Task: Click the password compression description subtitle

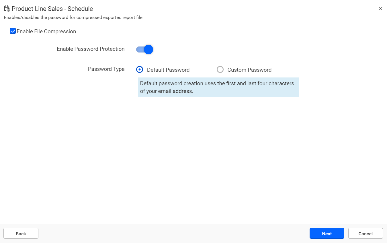Action: pyautogui.click(x=73, y=18)
